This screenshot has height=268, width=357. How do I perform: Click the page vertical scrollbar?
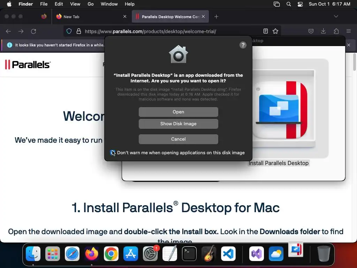point(355,62)
